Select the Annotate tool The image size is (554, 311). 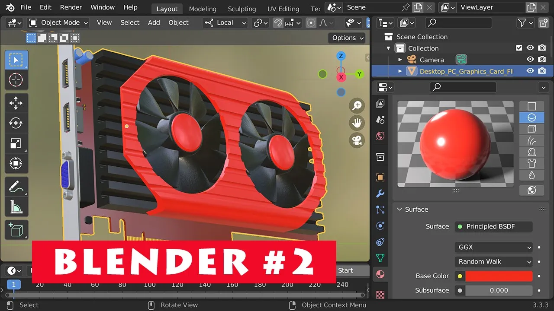(16, 187)
